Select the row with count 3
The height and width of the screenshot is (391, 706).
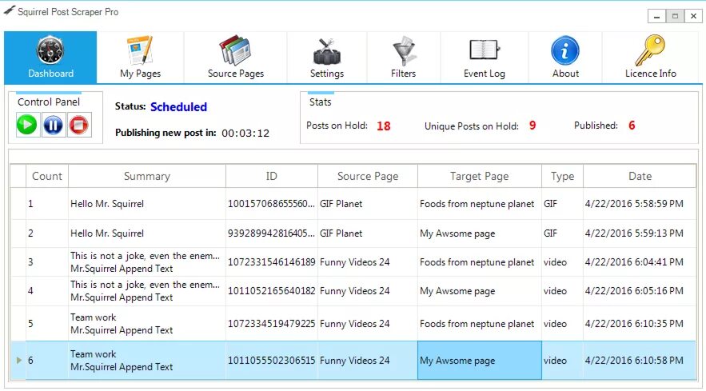pos(353,261)
